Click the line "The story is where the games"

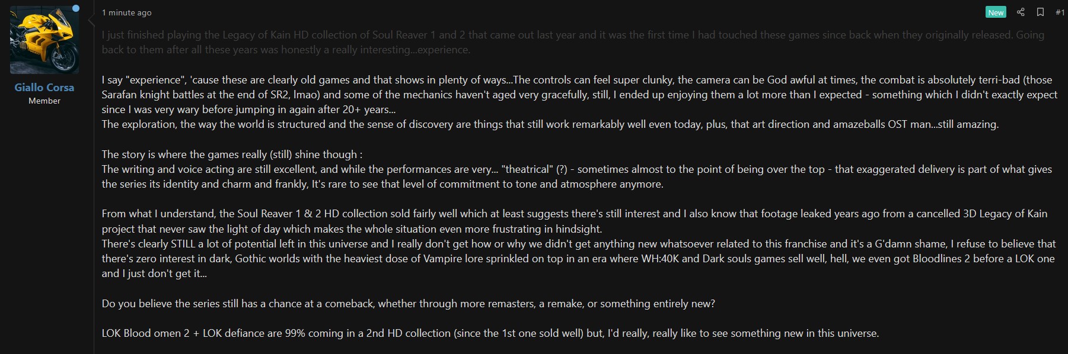coord(231,155)
